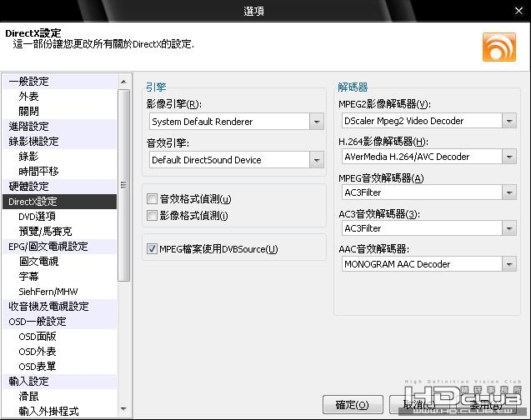Open 進階設定 category
Screen dimensions: 531x420
(x=60, y=127)
